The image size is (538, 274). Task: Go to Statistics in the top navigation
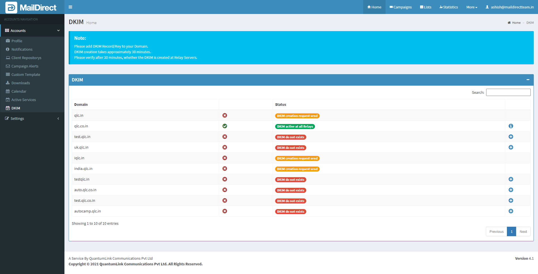point(449,7)
